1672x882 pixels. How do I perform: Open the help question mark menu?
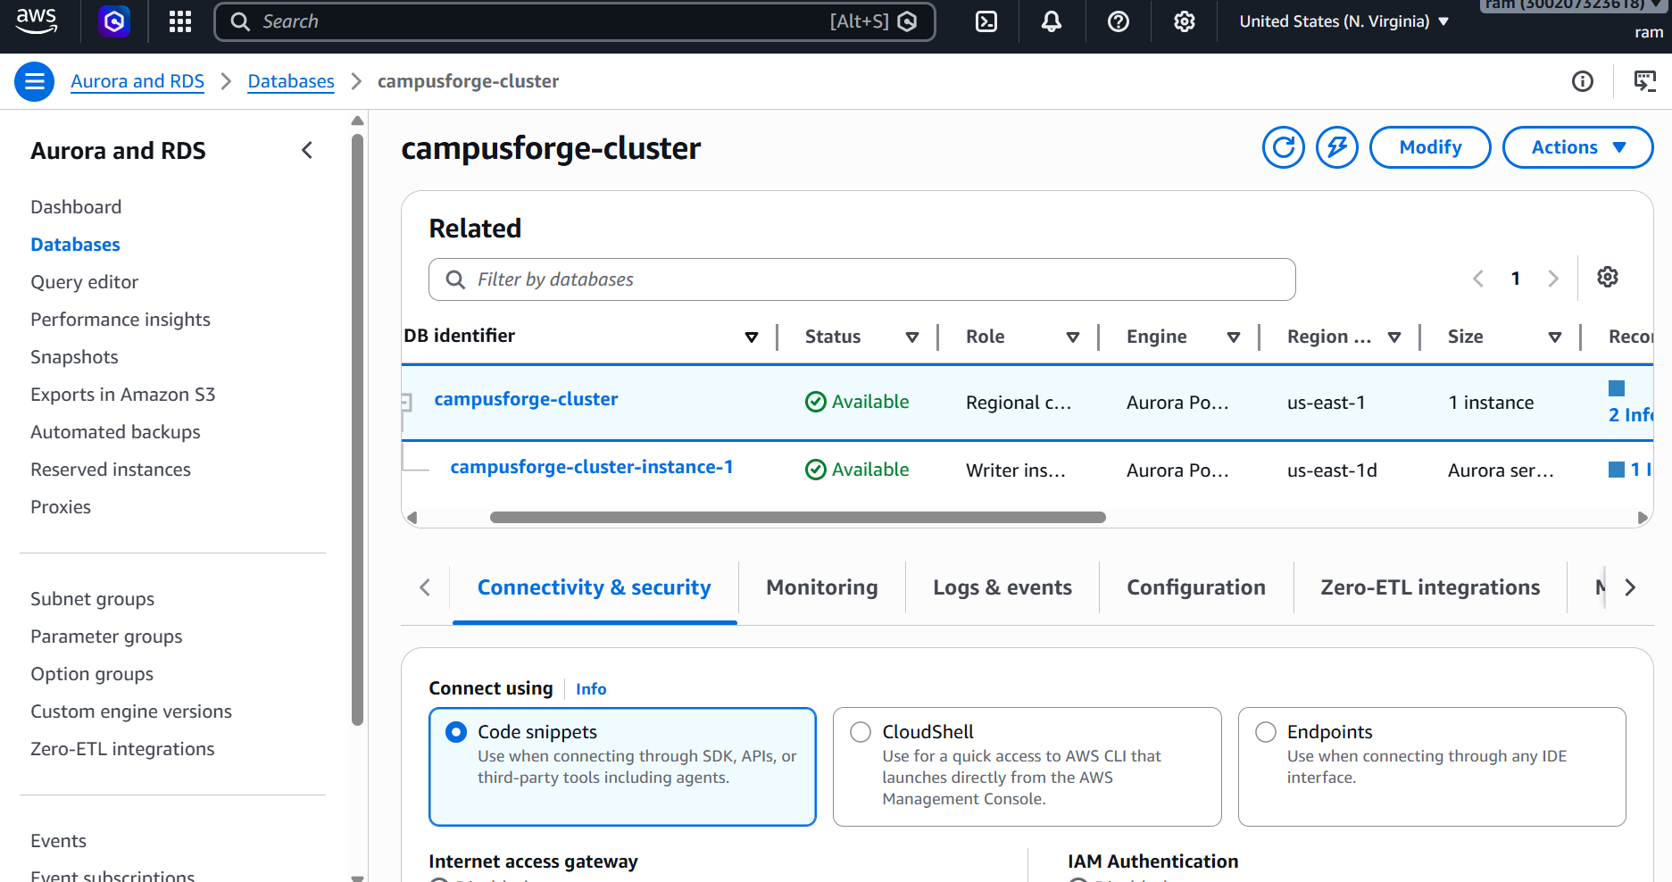pyautogui.click(x=1119, y=21)
